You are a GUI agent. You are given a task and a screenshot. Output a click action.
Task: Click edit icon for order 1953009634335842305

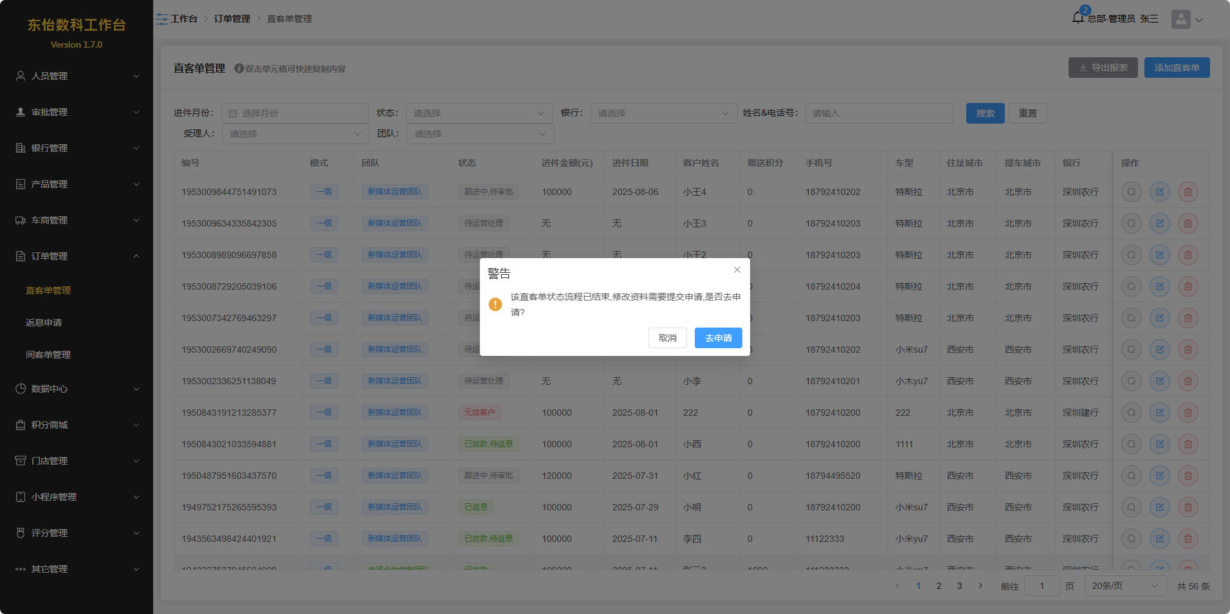(x=1159, y=223)
